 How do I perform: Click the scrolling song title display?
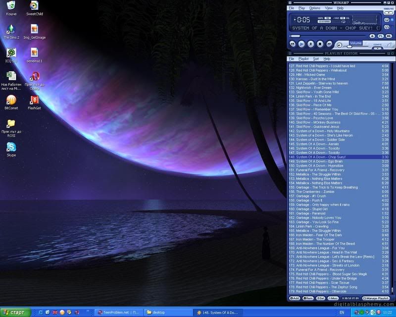pos(336,28)
